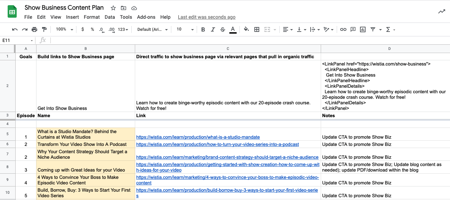Click into the formula bar
Viewport: 450px width, 200px height.
[x=249, y=40]
